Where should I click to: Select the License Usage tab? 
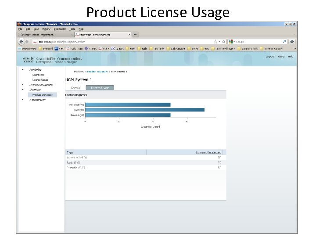tap(100, 88)
